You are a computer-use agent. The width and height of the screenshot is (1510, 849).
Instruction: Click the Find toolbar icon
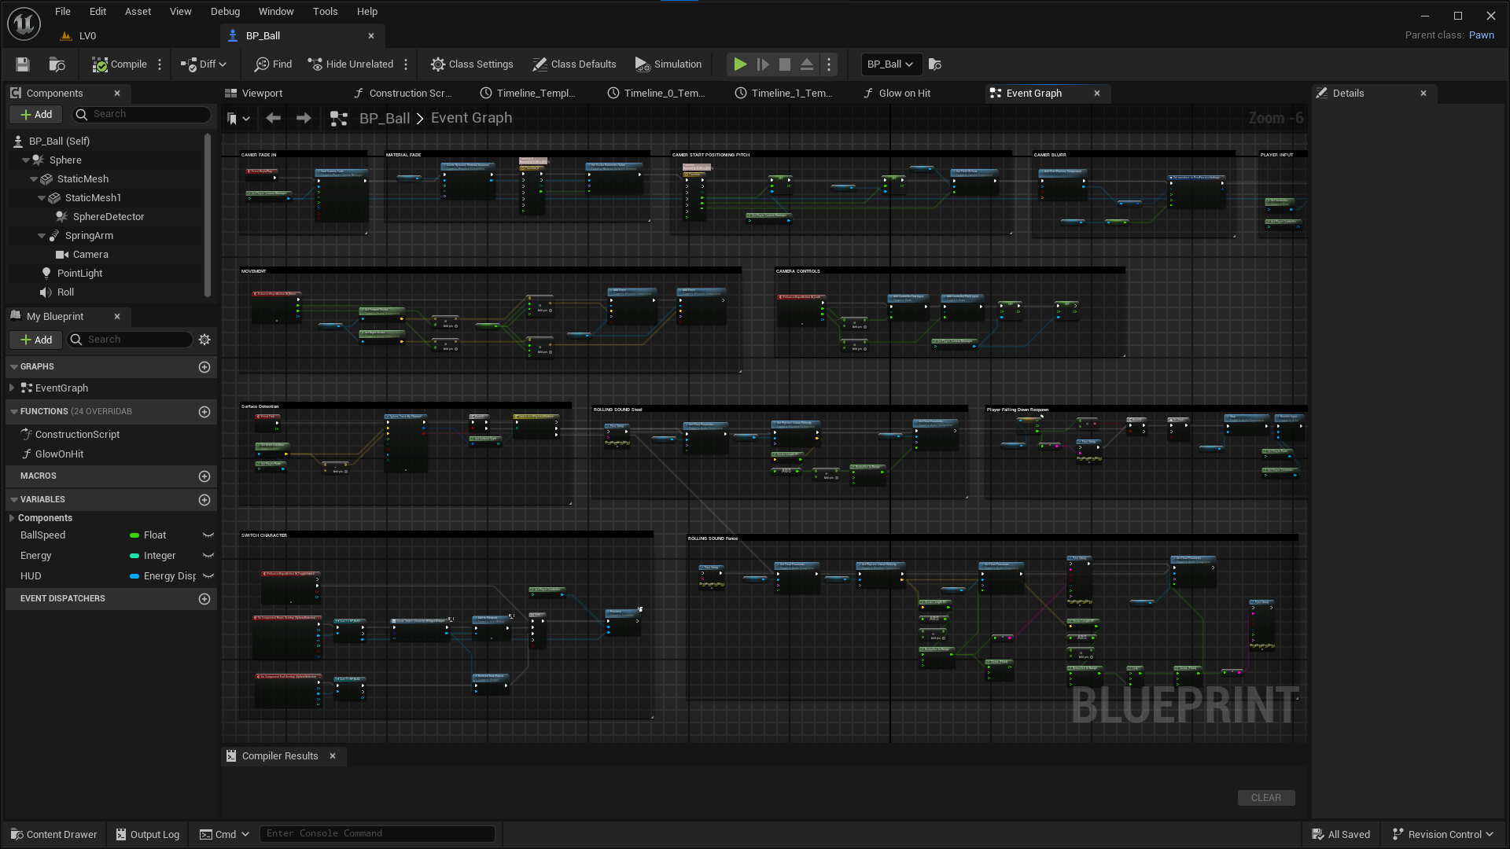click(x=273, y=64)
